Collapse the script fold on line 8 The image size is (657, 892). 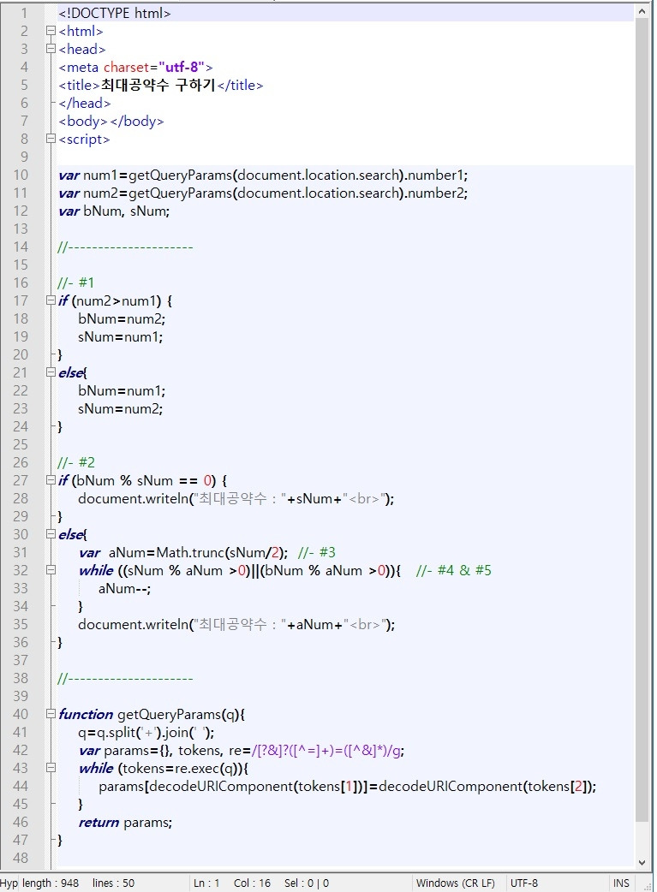click(51, 139)
